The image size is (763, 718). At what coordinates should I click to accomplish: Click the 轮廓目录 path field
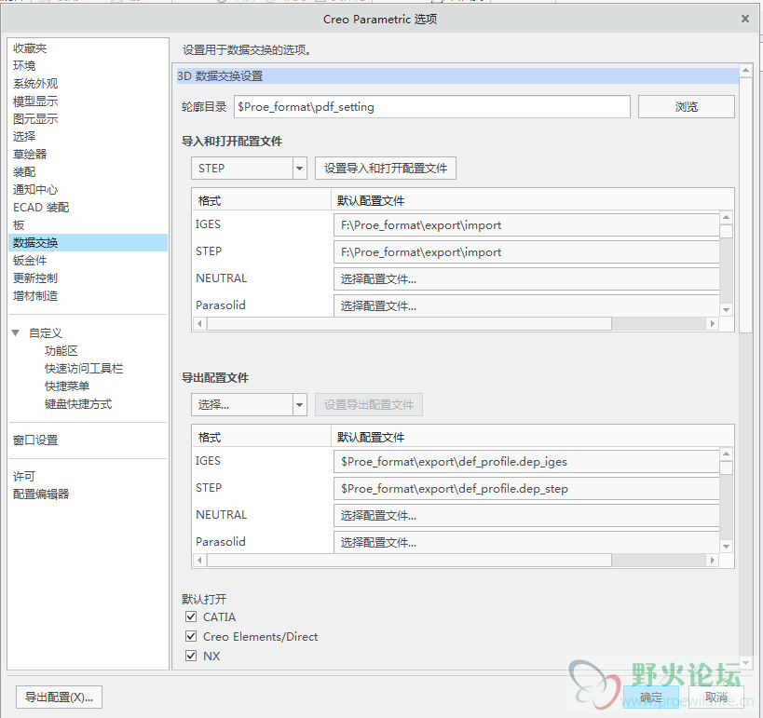pos(432,106)
